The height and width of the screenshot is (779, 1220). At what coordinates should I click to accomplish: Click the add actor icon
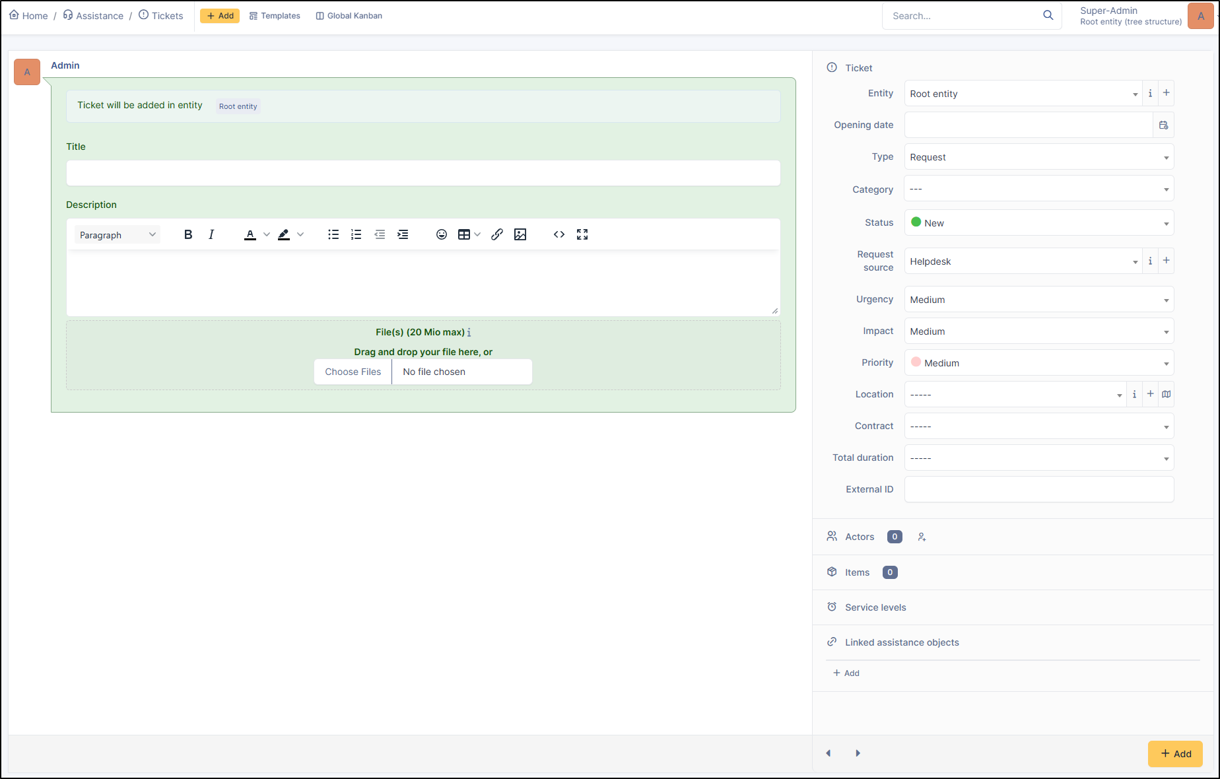pyautogui.click(x=922, y=537)
